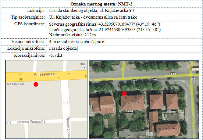Click the heading Oznaka mernog mesta: NMT-2
Image resolution: width=203 pixels, height=140 pixels.
[101, 4]
